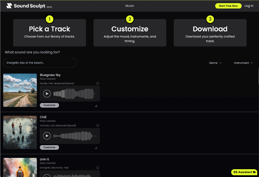Click the Livin It track title
The width and height of the screenshot is (259, 177).
click(44, 159)
